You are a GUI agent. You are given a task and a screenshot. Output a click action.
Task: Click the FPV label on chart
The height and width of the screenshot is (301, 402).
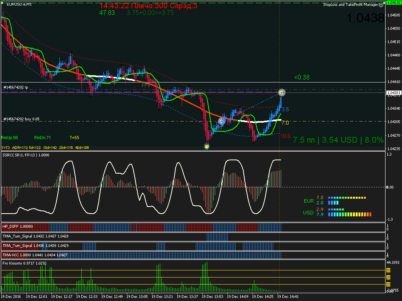coord(146,85)
